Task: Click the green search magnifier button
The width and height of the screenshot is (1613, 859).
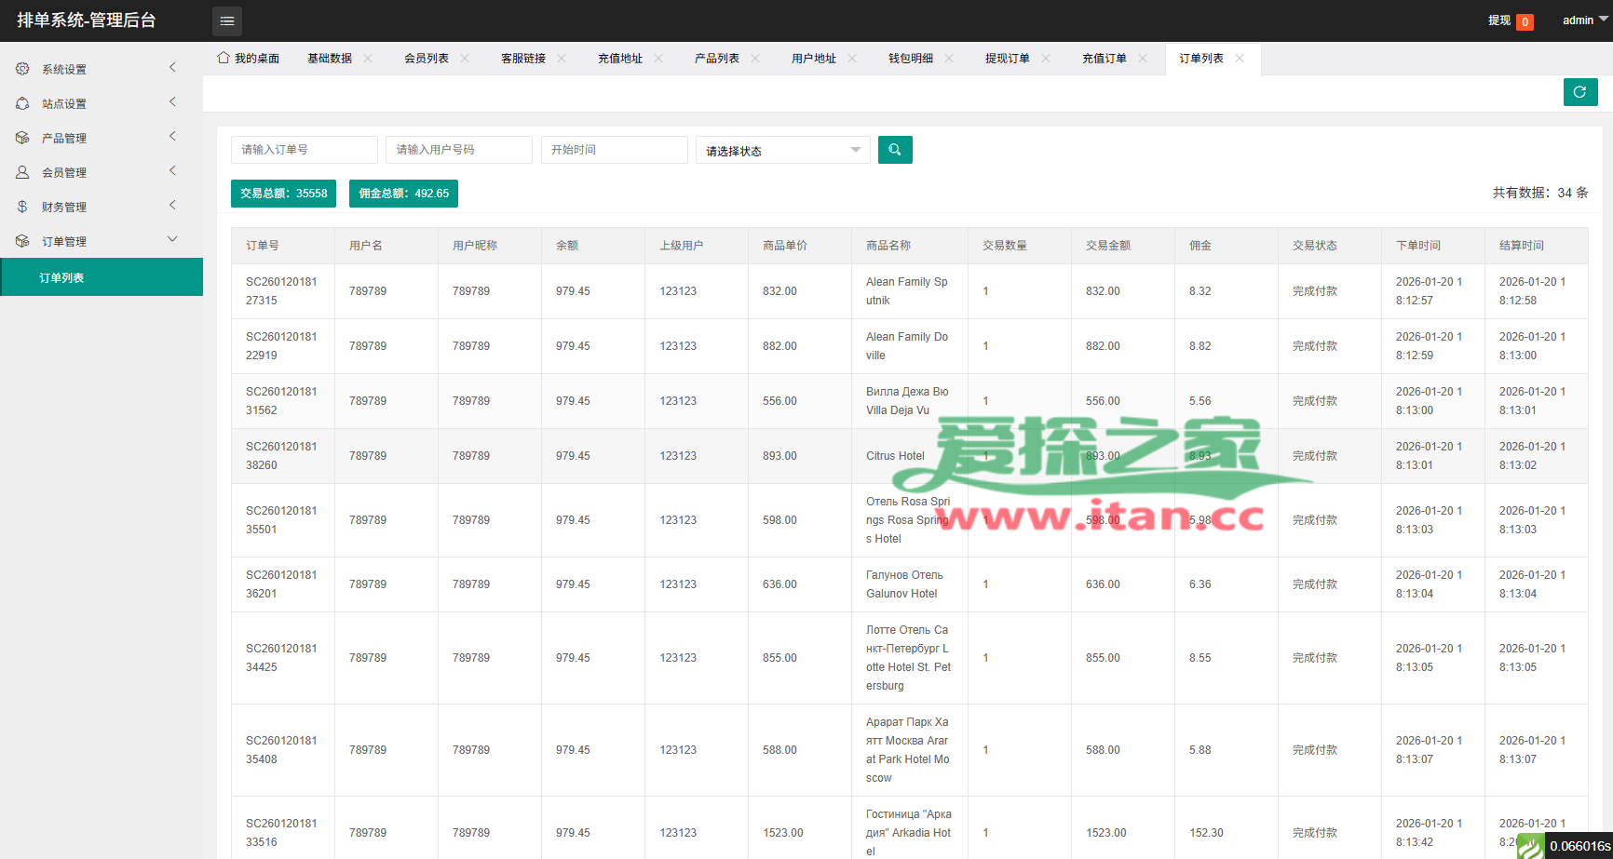Action: pos(895,150)
